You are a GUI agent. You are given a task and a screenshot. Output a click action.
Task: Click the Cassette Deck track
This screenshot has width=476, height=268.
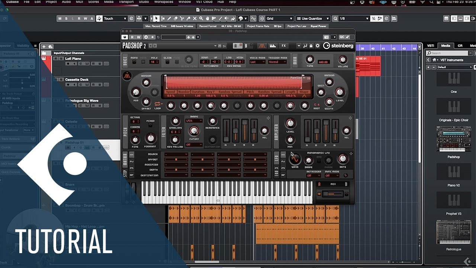[x=77, y=80]
